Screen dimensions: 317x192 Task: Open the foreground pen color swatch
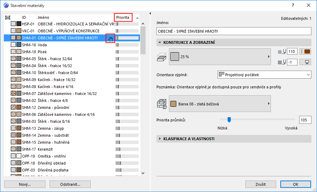click(x=305, y=51)
